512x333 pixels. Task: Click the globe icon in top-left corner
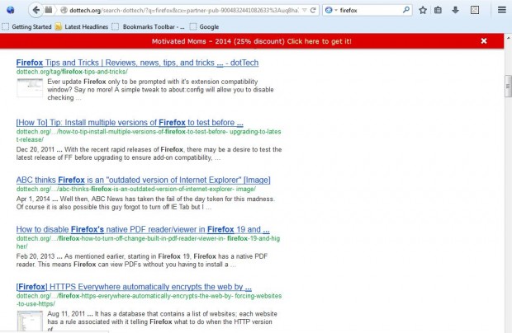pyautogui.click(x=11, y=10)
